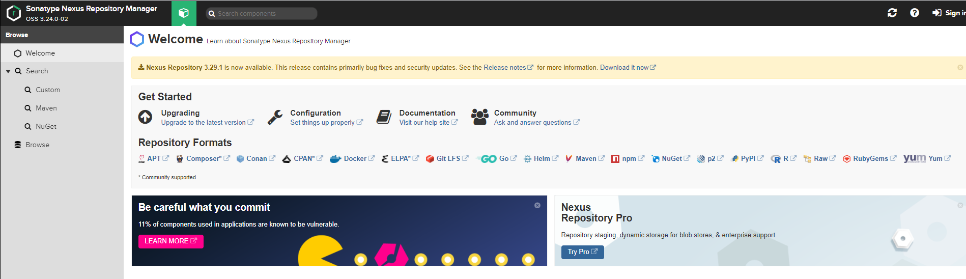Click the Upgrading up-arrow icon
966x279 pixels.
pyautogui.click(x=145, y=117)
